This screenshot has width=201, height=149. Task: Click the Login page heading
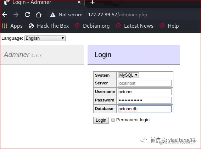pyautogui.click(x=103, y=55)
